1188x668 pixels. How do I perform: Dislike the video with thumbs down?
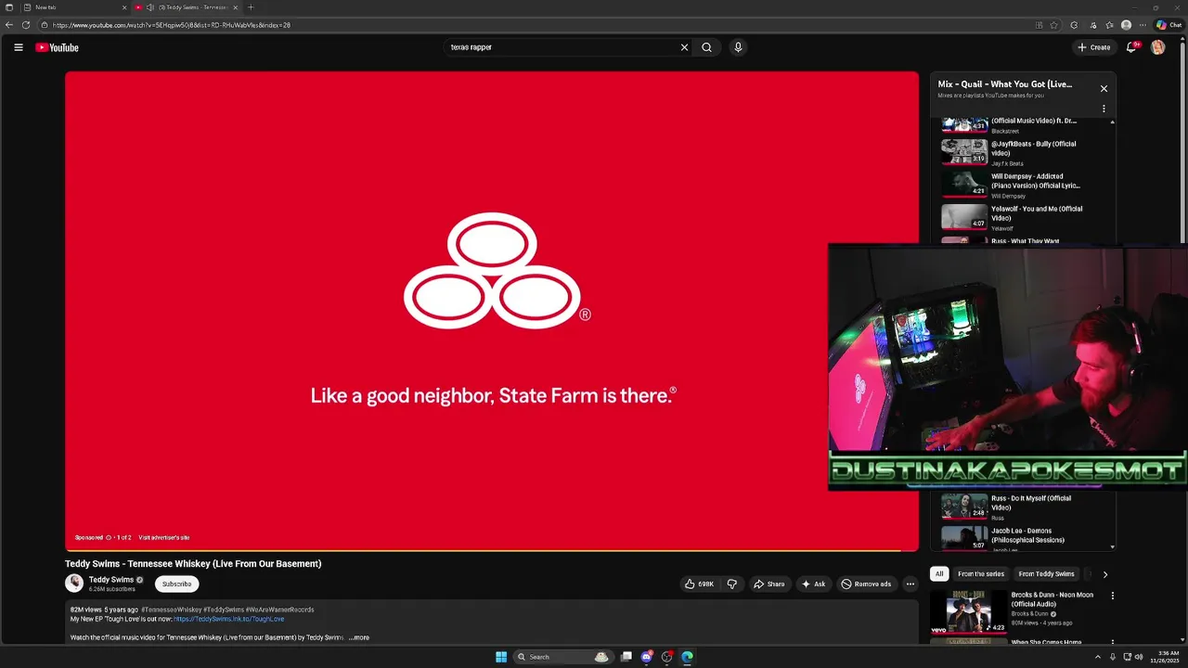pos(731,584)
